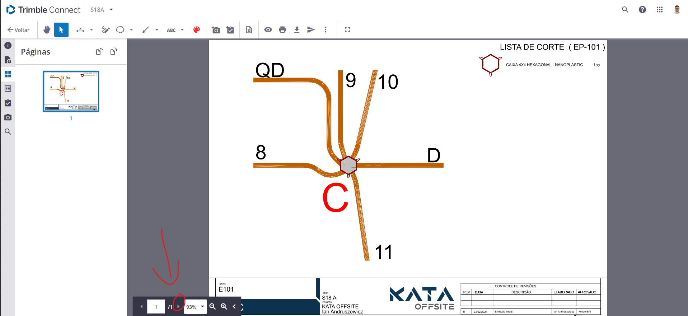Image resolution: width=688 pixels, height=316 pixels.
Task: Open the document settings page icon
Action: click(x=249, y=30)
